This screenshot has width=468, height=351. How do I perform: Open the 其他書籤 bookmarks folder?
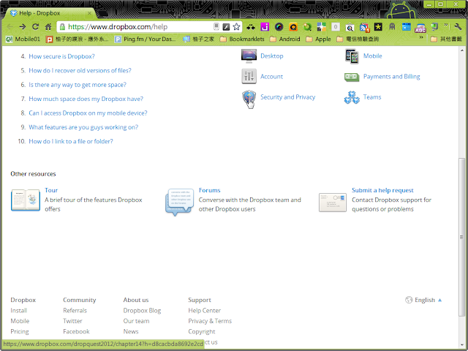(x=447, y=39)
